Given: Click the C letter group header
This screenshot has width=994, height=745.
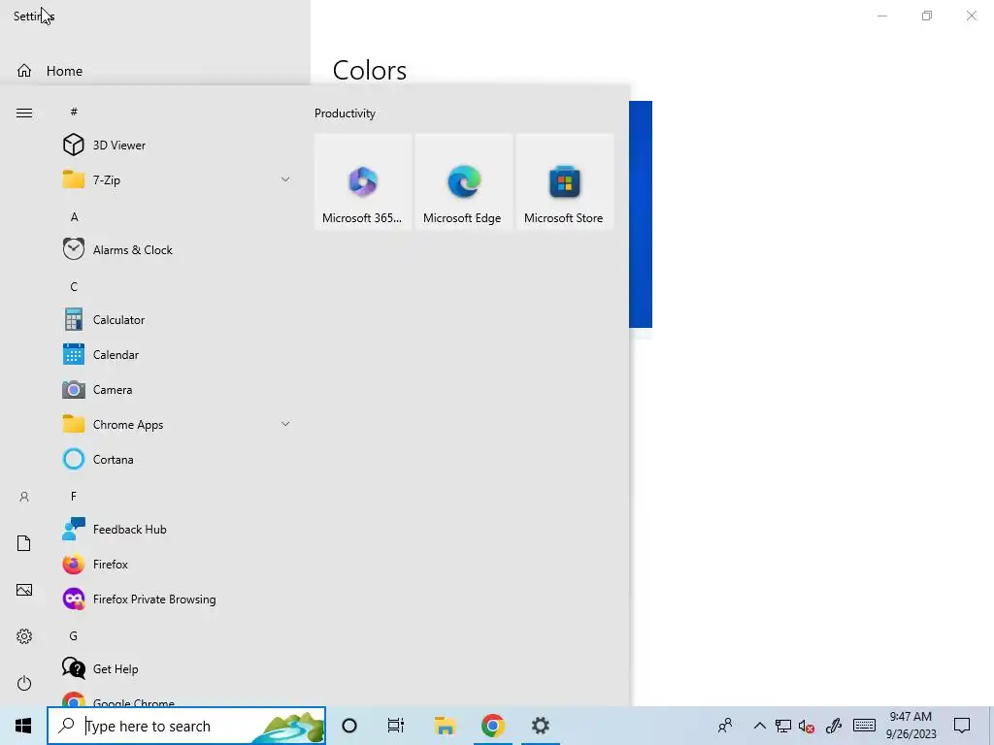Looking at the screenshot, I should pos(74,287).
